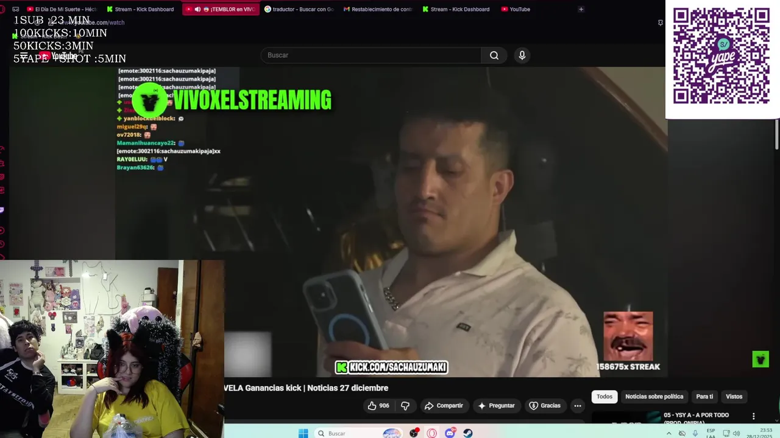Select the Vistos filter chip

point(734,397)
